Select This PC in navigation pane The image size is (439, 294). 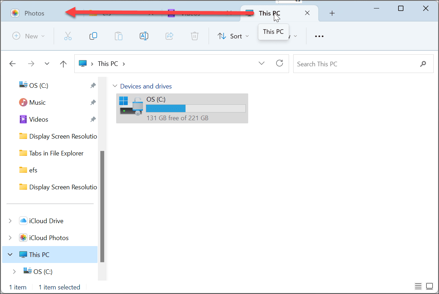39,255
